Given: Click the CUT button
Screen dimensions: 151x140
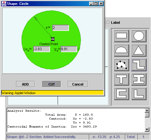Looking at the screenshot, I should [52, 84].
